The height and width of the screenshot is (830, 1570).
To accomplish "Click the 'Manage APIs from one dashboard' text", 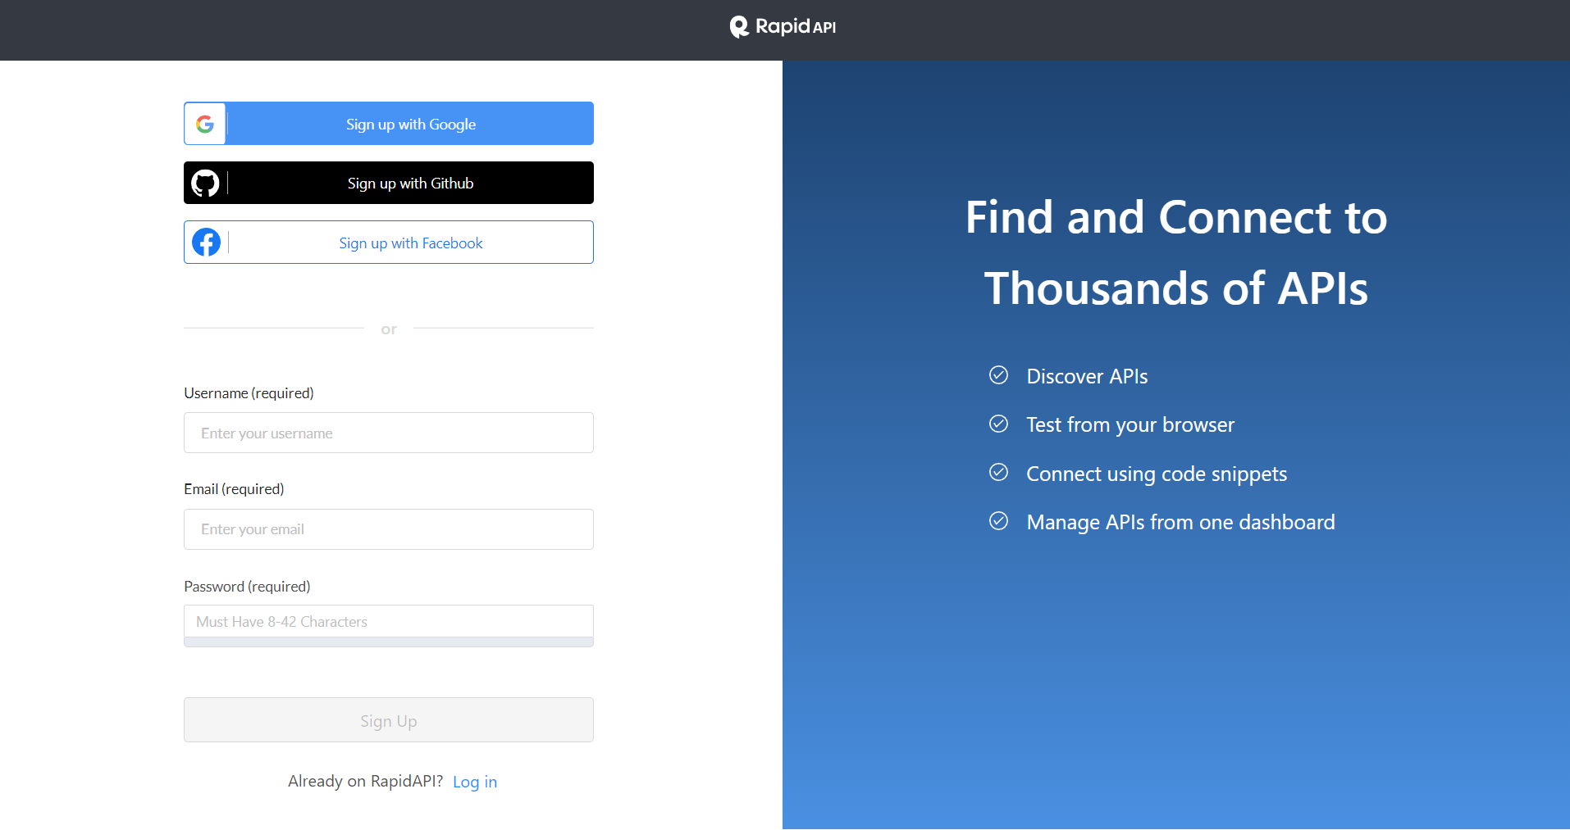I will click(x=1180, y=522).
